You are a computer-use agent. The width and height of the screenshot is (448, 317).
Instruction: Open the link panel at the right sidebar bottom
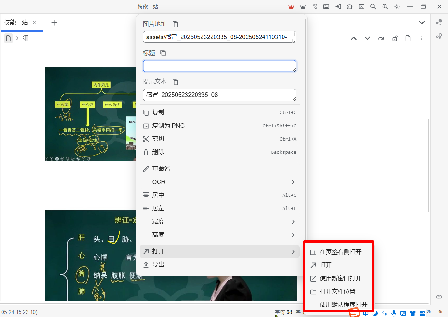(x=439, y=297)
